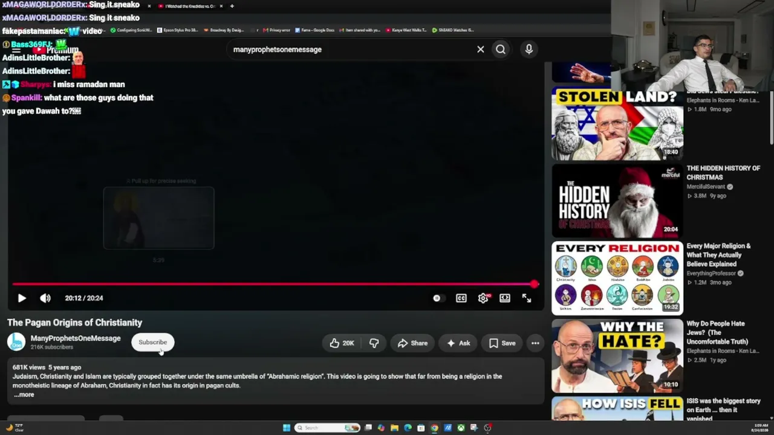Viewport: 774px width, 435px height.
Task: Open the player settings gear
Action: click(x=483, y=298)
